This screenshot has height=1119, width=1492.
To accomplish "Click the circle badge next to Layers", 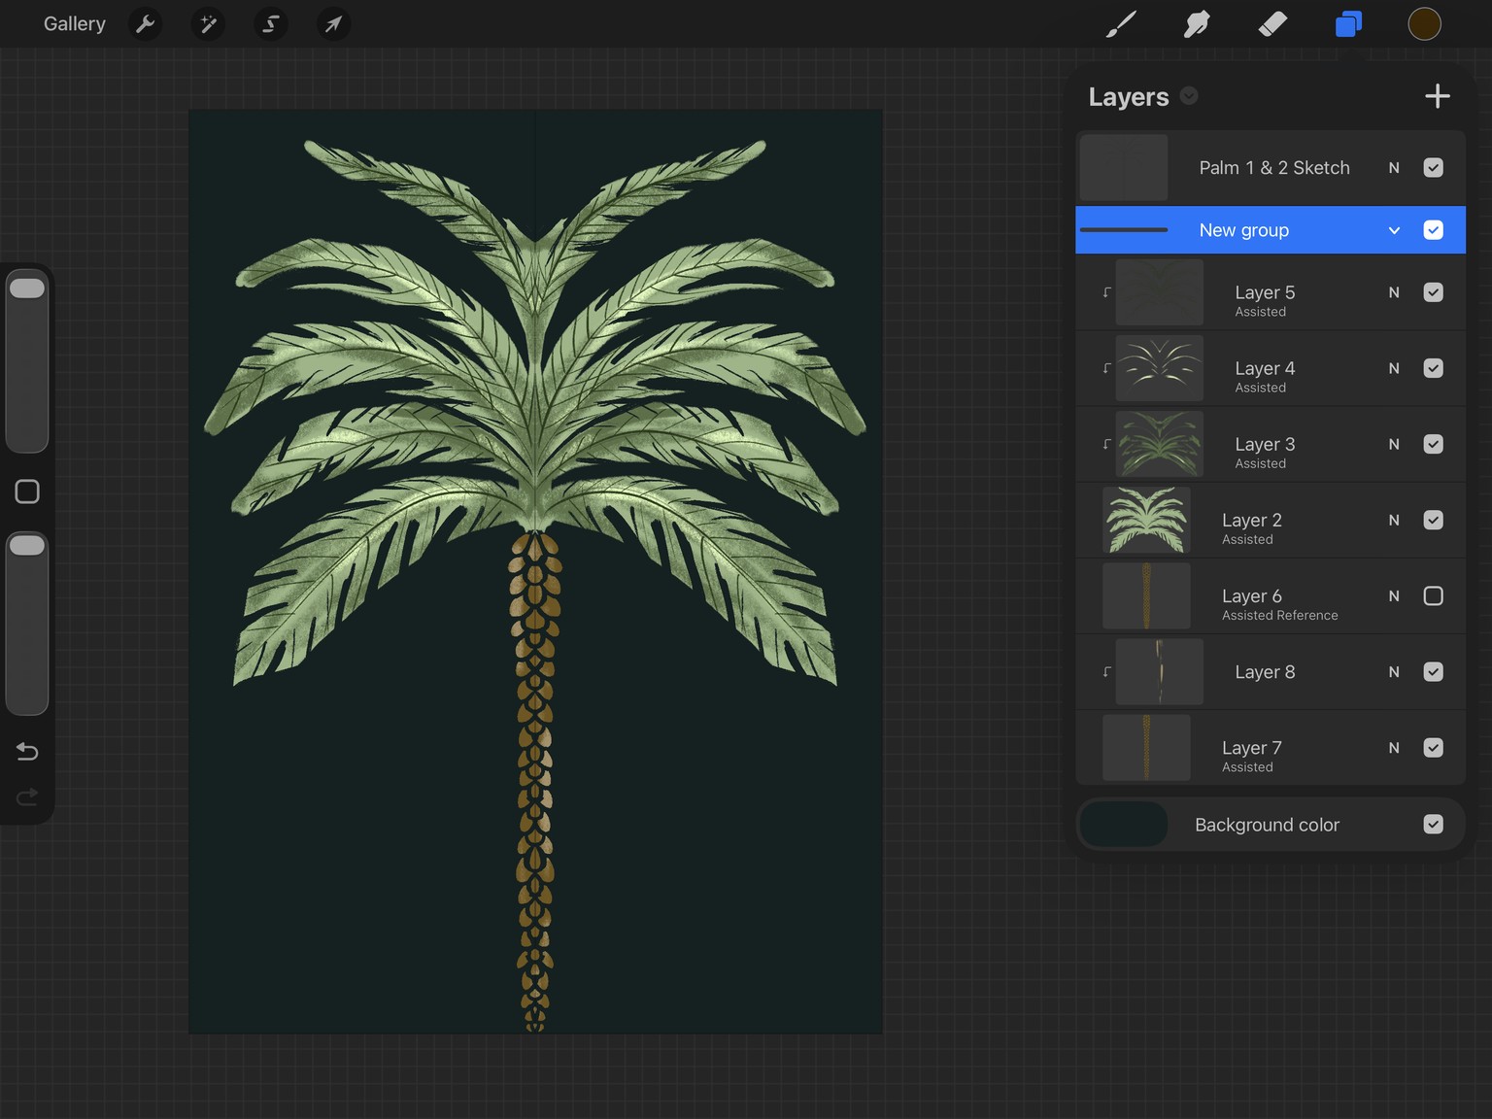I will click(1189, 95).
